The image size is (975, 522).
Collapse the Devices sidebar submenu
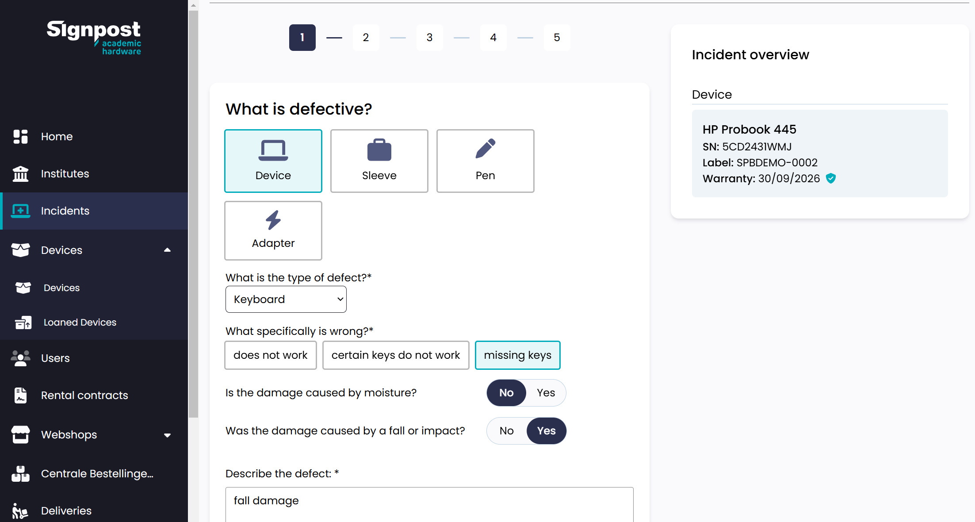point(167,250)
